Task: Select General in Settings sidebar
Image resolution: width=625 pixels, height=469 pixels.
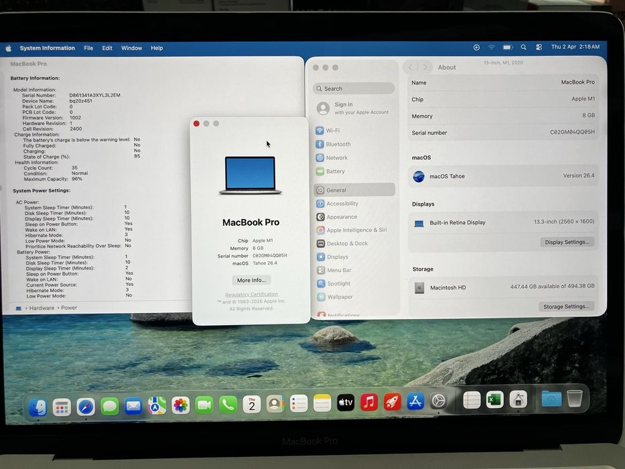Action: 354,190
